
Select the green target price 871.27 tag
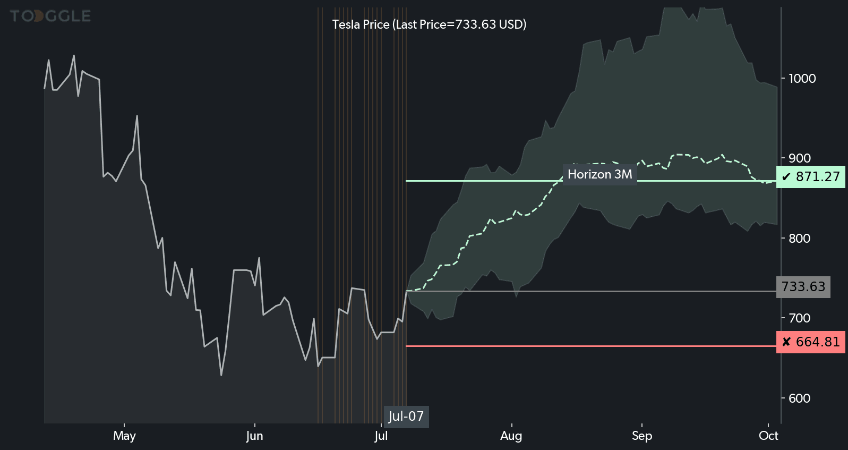(x=811, y=177)
